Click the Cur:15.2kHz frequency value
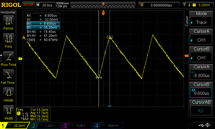The image size is (215, 129). pyautogui.click(x=39, y=110)
